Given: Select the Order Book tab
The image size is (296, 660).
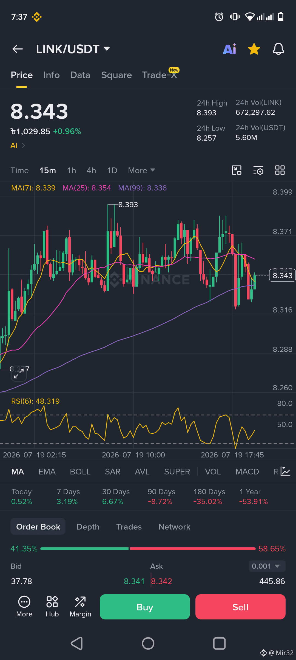Looking at the screenshot, I should click(x=38, y=527).
